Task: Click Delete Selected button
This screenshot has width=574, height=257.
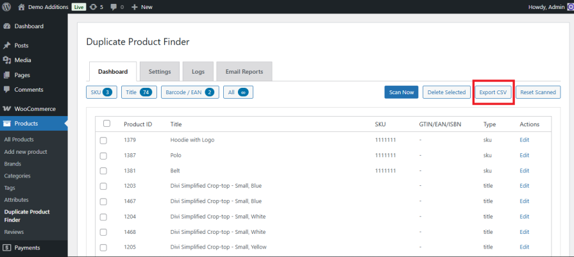Action: point(446,92)
